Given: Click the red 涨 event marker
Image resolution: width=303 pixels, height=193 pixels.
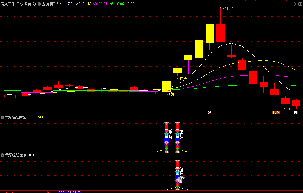Looking at the screenshot, I should point(209,112).
